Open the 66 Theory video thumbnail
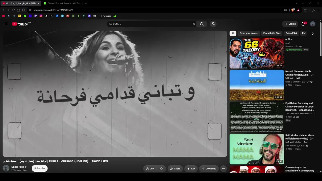Screen dimensions: 322x181 pos(257,53)
